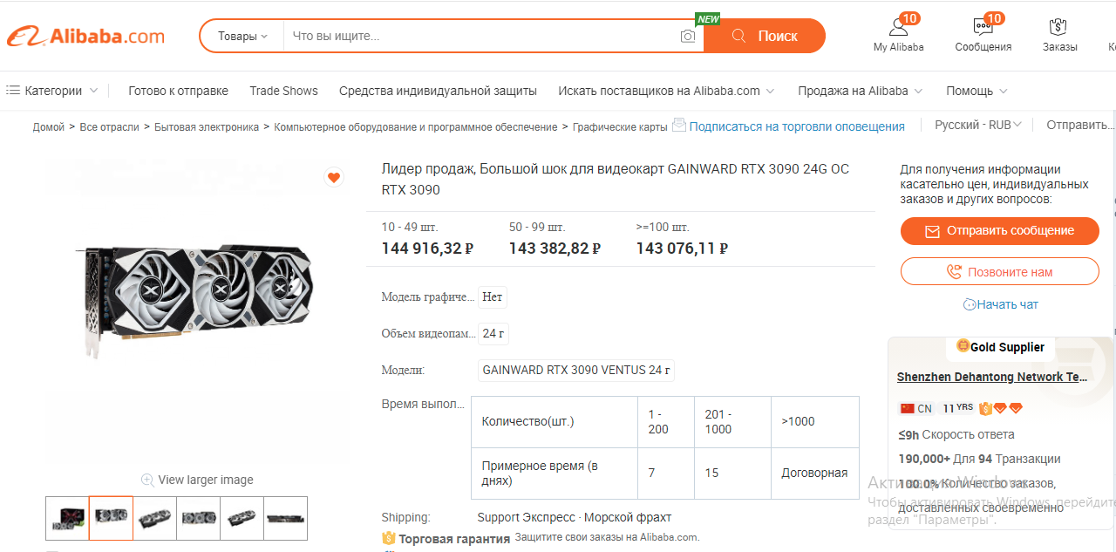Select the second highlighted product thumbnail
1116x552 pixels.
[x=111, y=518]
